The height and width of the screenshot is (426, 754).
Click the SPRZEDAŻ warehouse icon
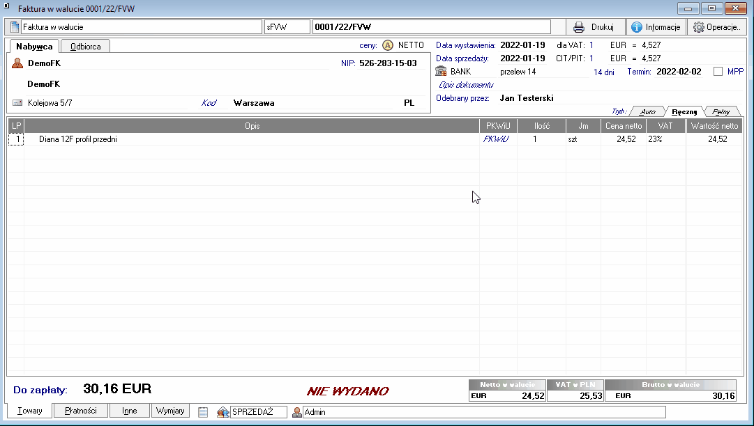coord(223,412)
